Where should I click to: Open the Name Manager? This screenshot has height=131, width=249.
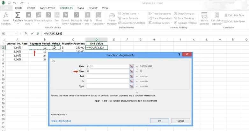[112, 19]
